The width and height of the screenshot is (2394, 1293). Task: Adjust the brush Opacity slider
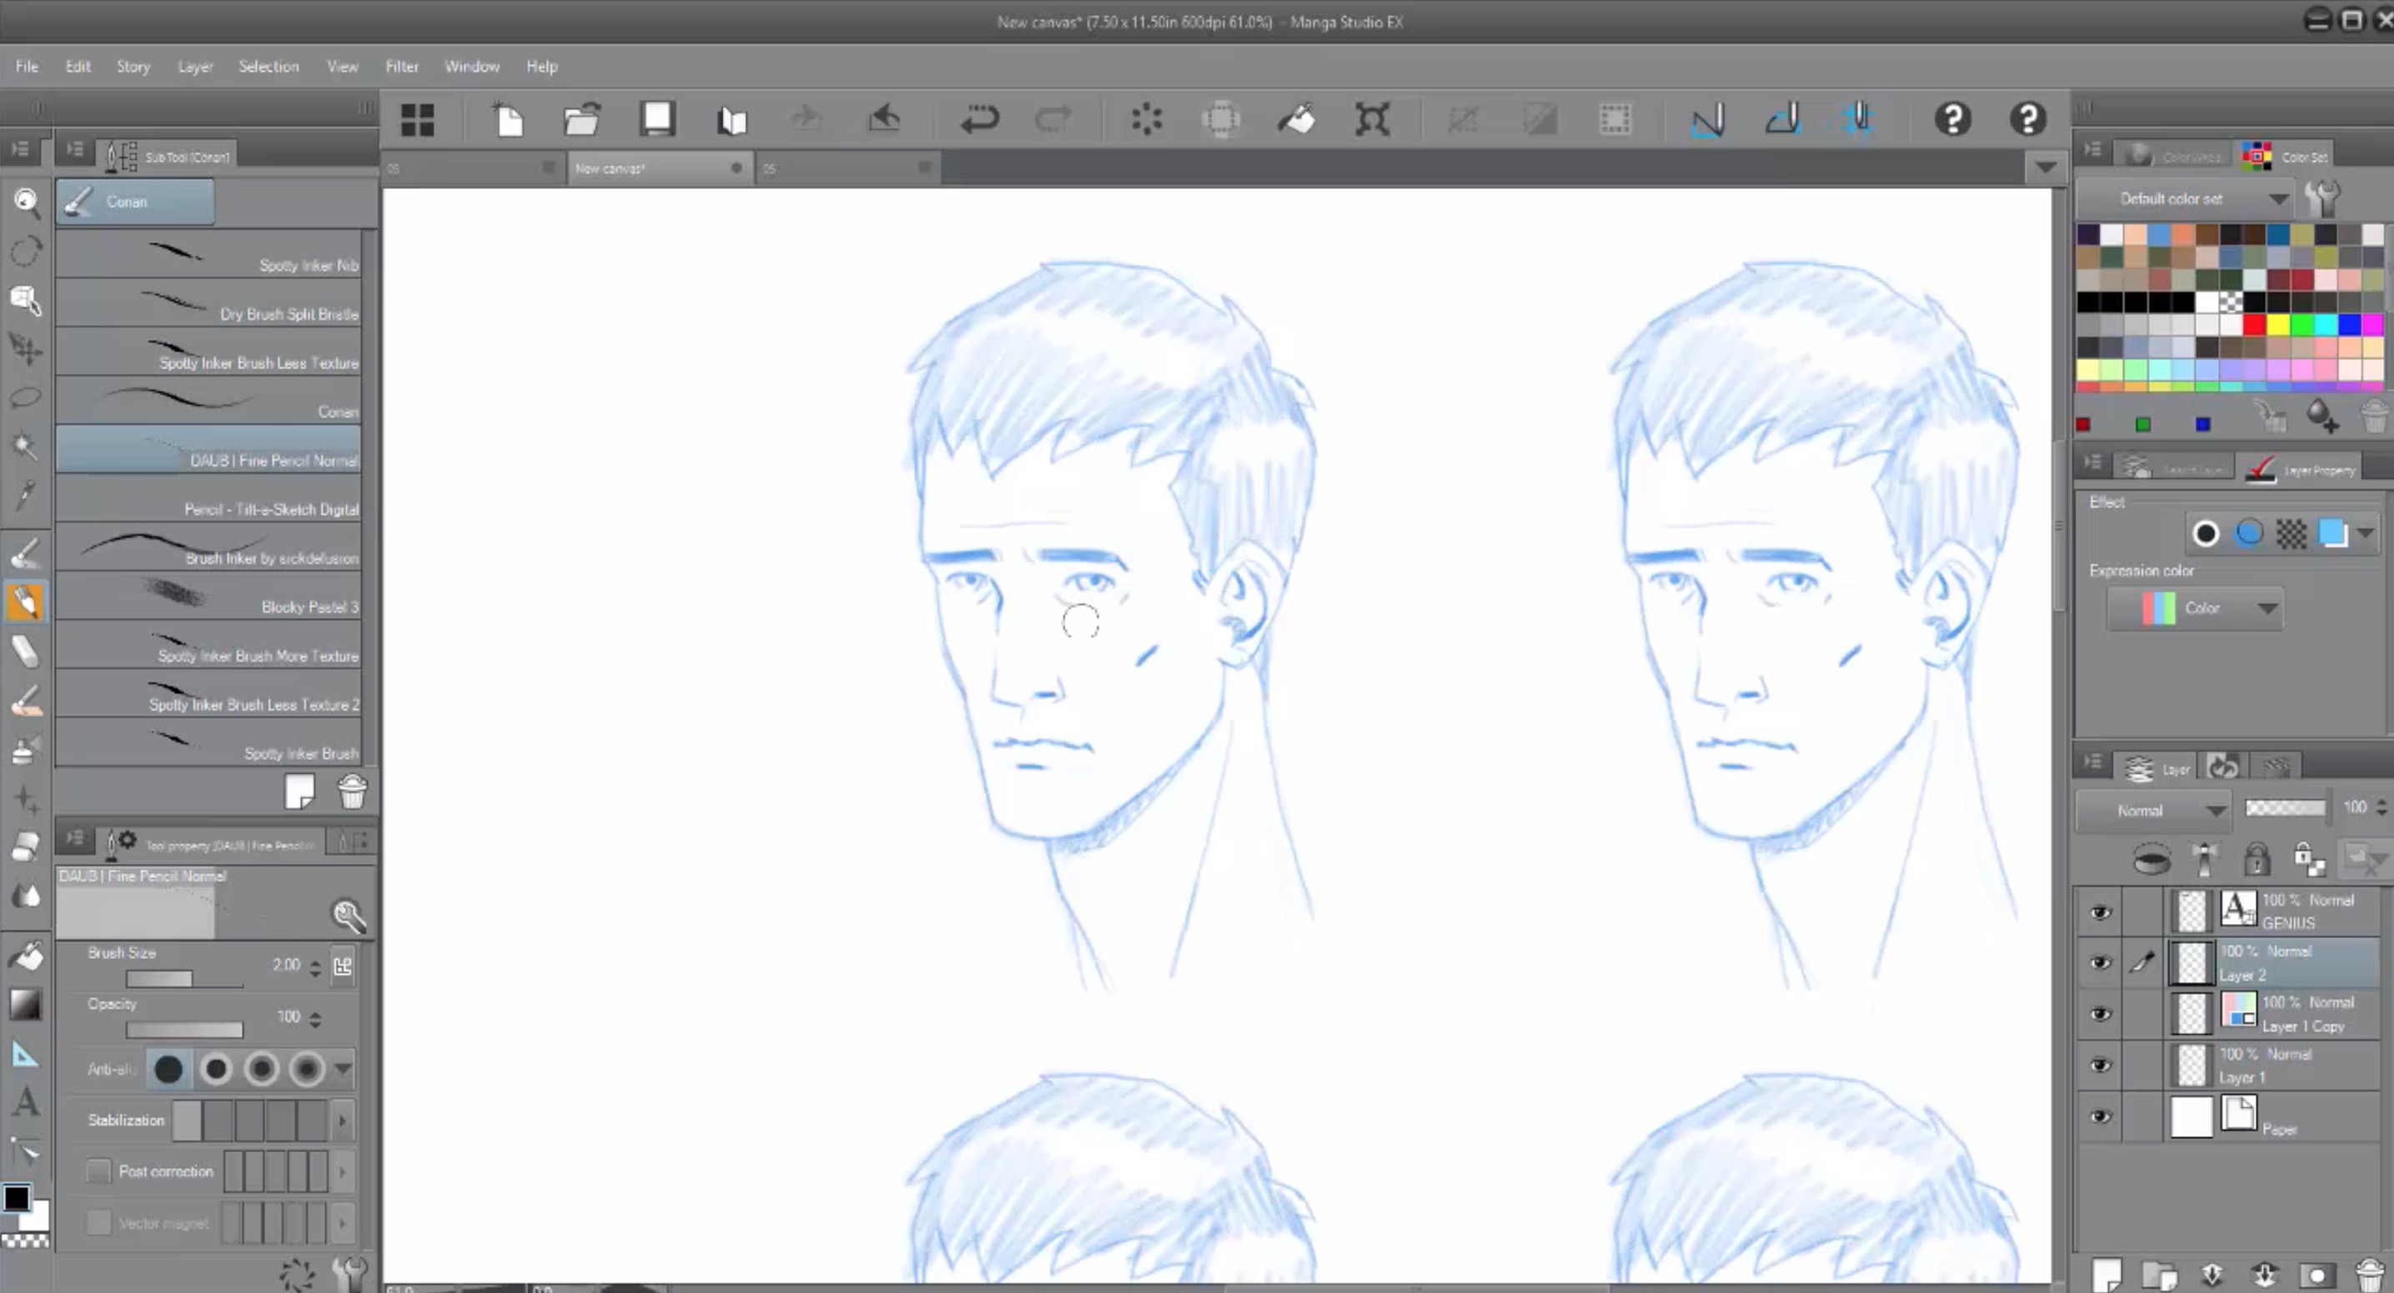click(x=184, y=1030)
